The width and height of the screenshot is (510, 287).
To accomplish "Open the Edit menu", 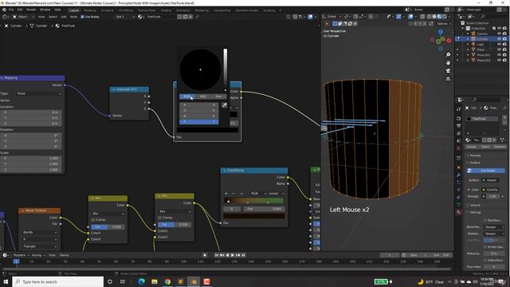I will coord(20,10).
